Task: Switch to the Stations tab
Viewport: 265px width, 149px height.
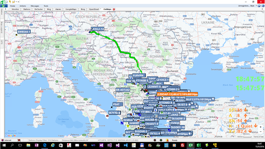Action: pos(26,9)
